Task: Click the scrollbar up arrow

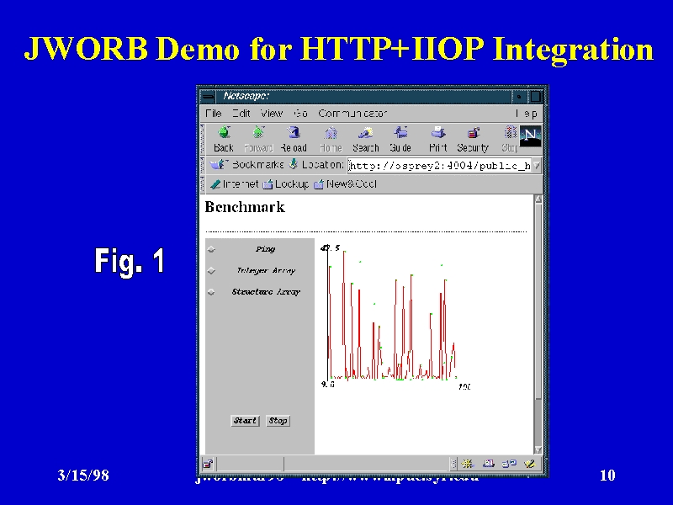Action: tap(538, 199)
